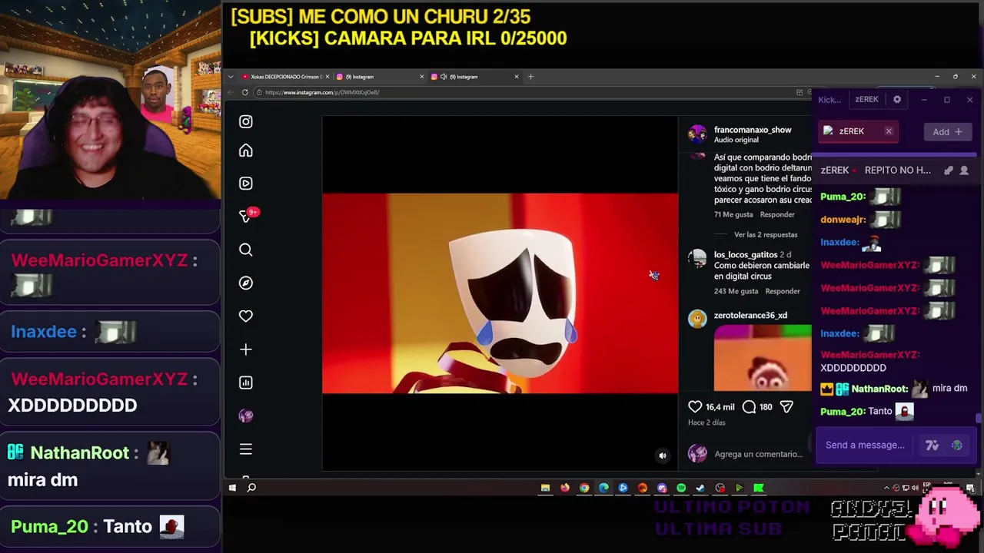Open Steam from taskbar

point(700,488)
